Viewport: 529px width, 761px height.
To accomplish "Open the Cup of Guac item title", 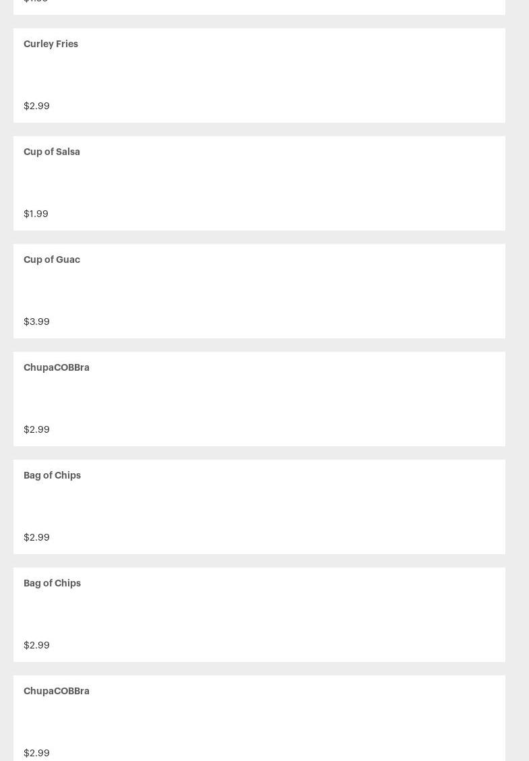I will [52, 260].
